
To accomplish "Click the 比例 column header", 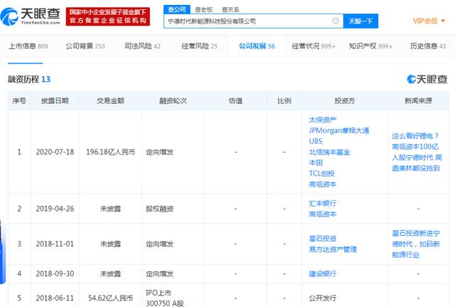I will coord(284,101).
